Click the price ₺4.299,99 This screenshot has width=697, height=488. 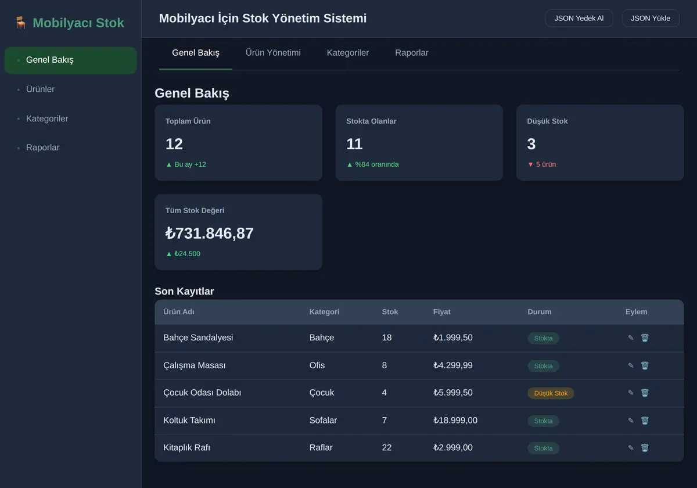click(453, 366)
